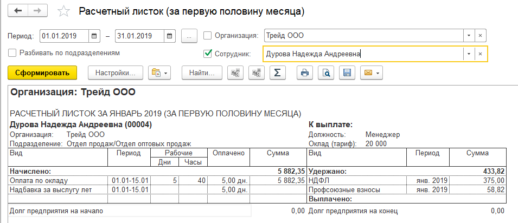This screenshot has width=518, height=223.
Task: Open the Сотрудник dropdown list
Action: click(x=469, y=54)
